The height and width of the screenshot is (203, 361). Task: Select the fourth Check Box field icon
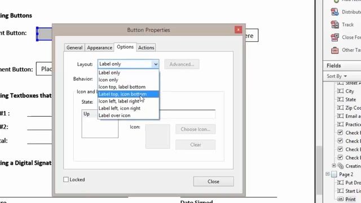pyautogui.click(x=340, y=157)
